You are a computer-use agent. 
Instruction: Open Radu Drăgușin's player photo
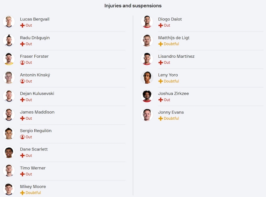pyautogui.click(x=8, y=40)
